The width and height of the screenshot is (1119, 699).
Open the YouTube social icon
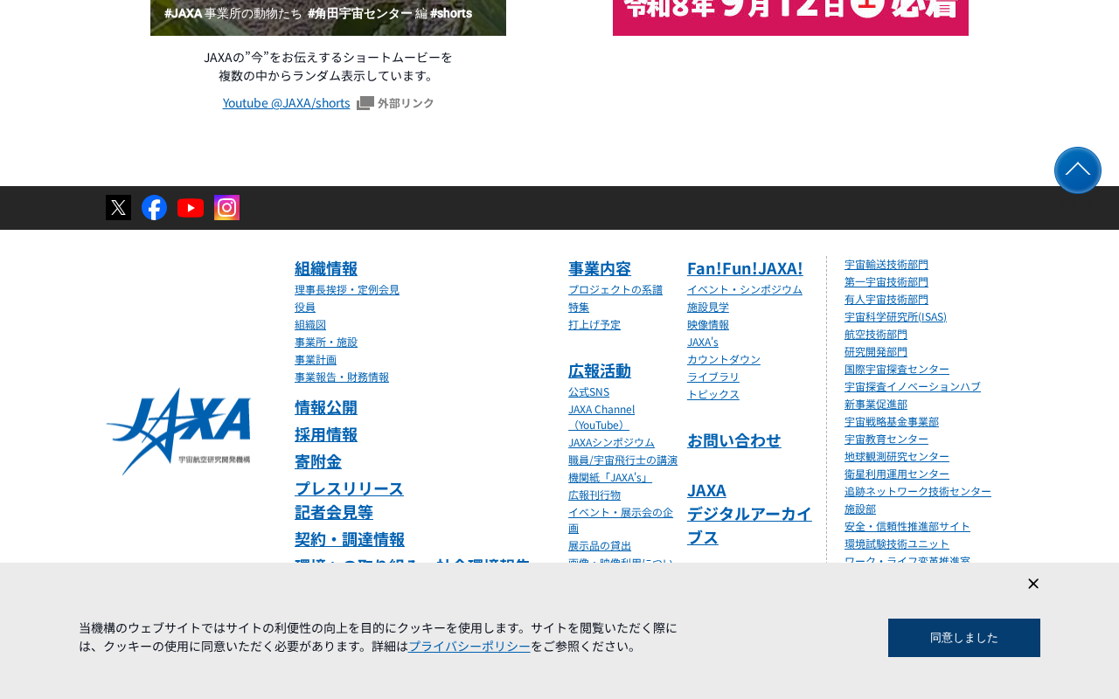(191, 208)
